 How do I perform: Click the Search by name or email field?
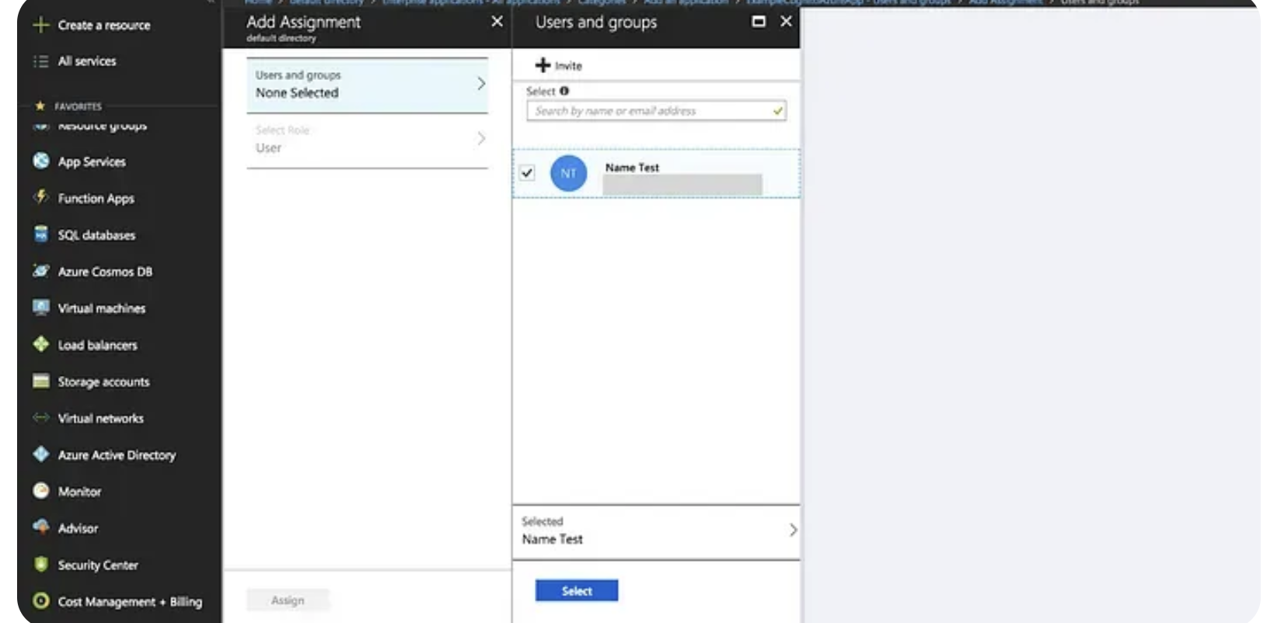pos(656,111)
